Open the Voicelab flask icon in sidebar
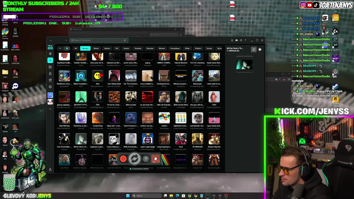 coord(50,74)
